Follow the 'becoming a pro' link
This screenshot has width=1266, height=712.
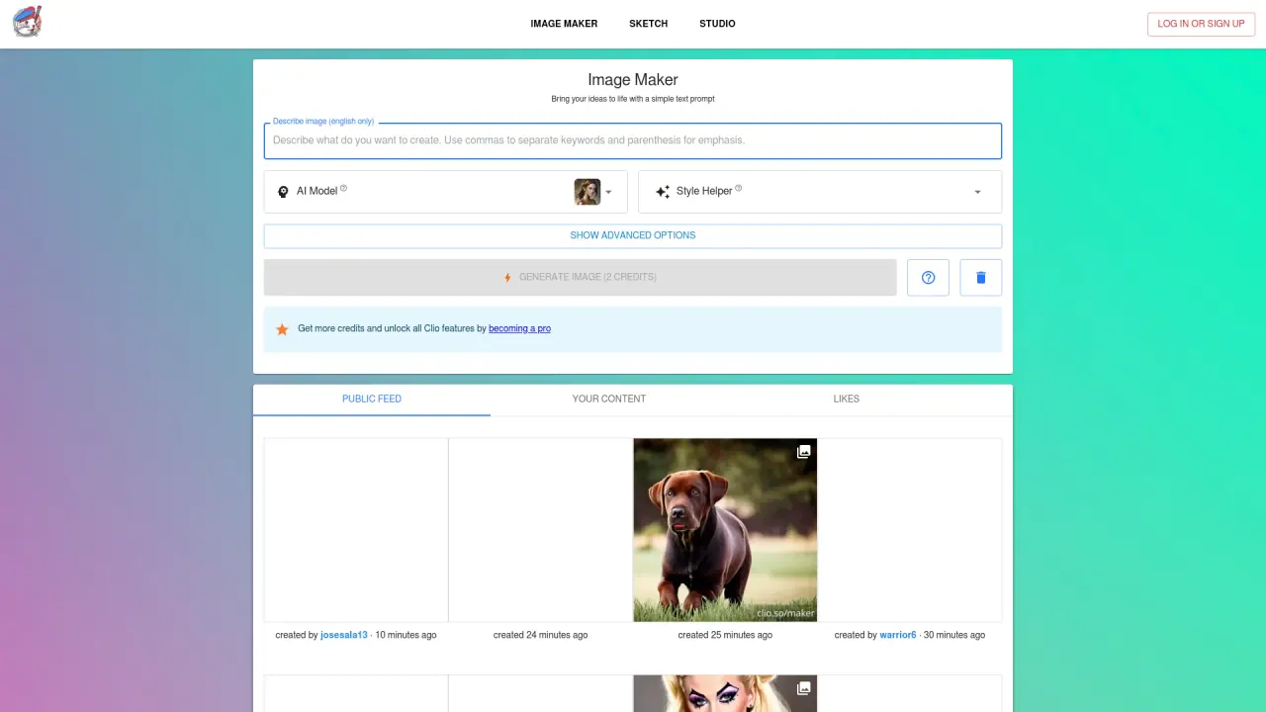519,328
